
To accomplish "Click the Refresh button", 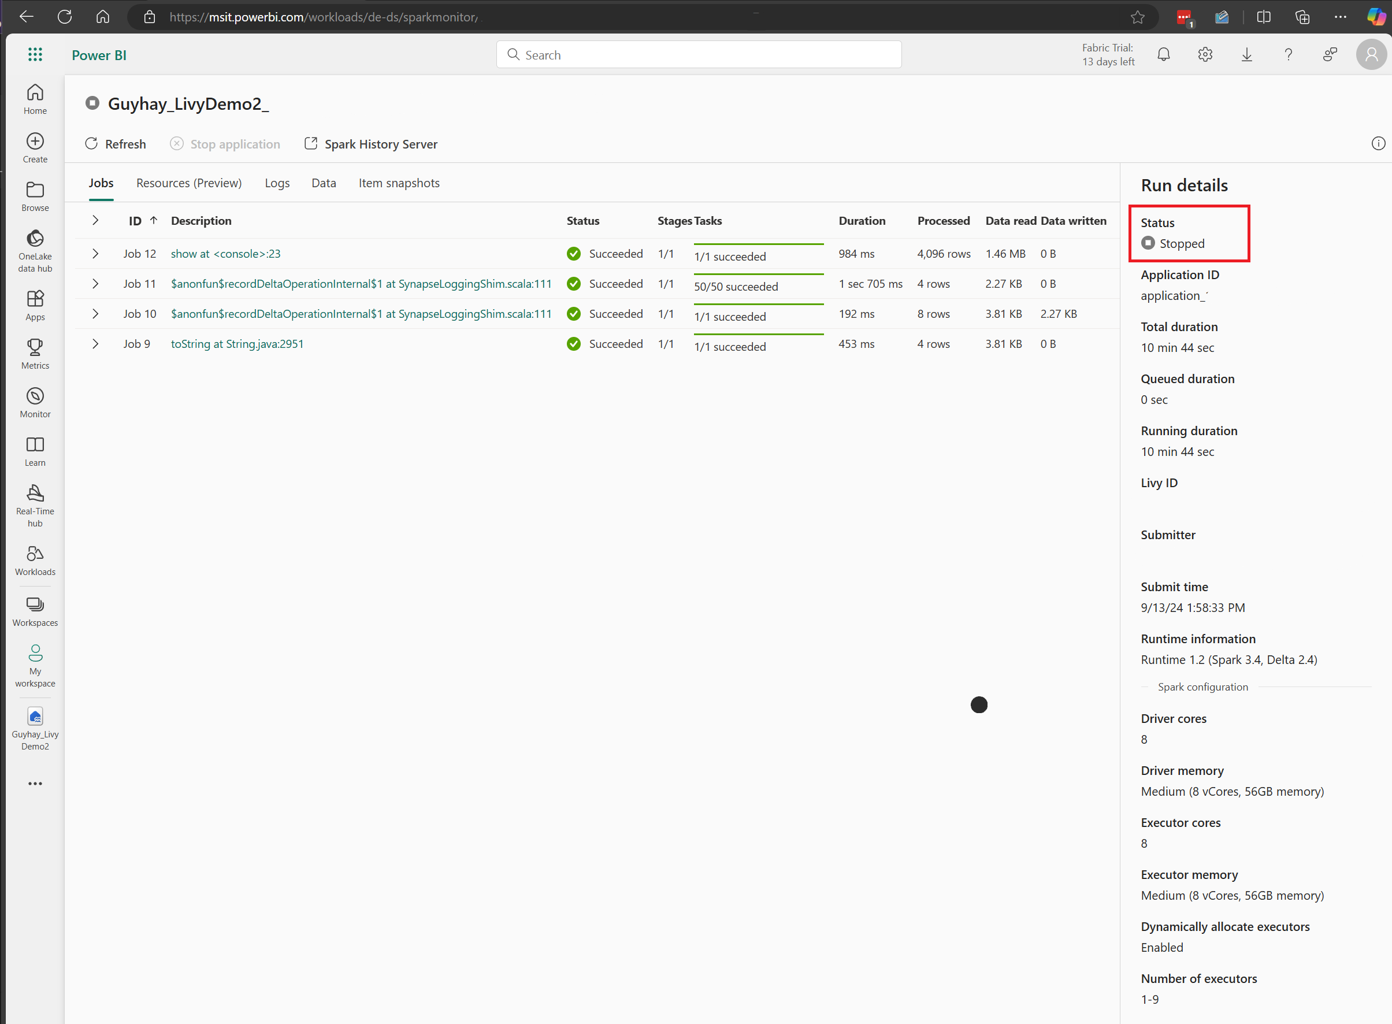I will point(117,144).
